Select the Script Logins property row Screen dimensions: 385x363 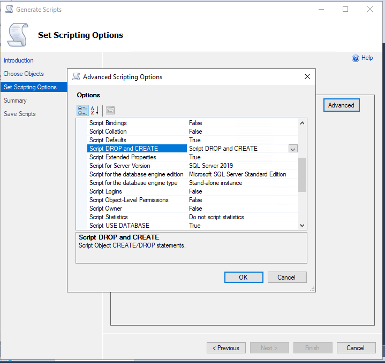click(x=105, y=191)
